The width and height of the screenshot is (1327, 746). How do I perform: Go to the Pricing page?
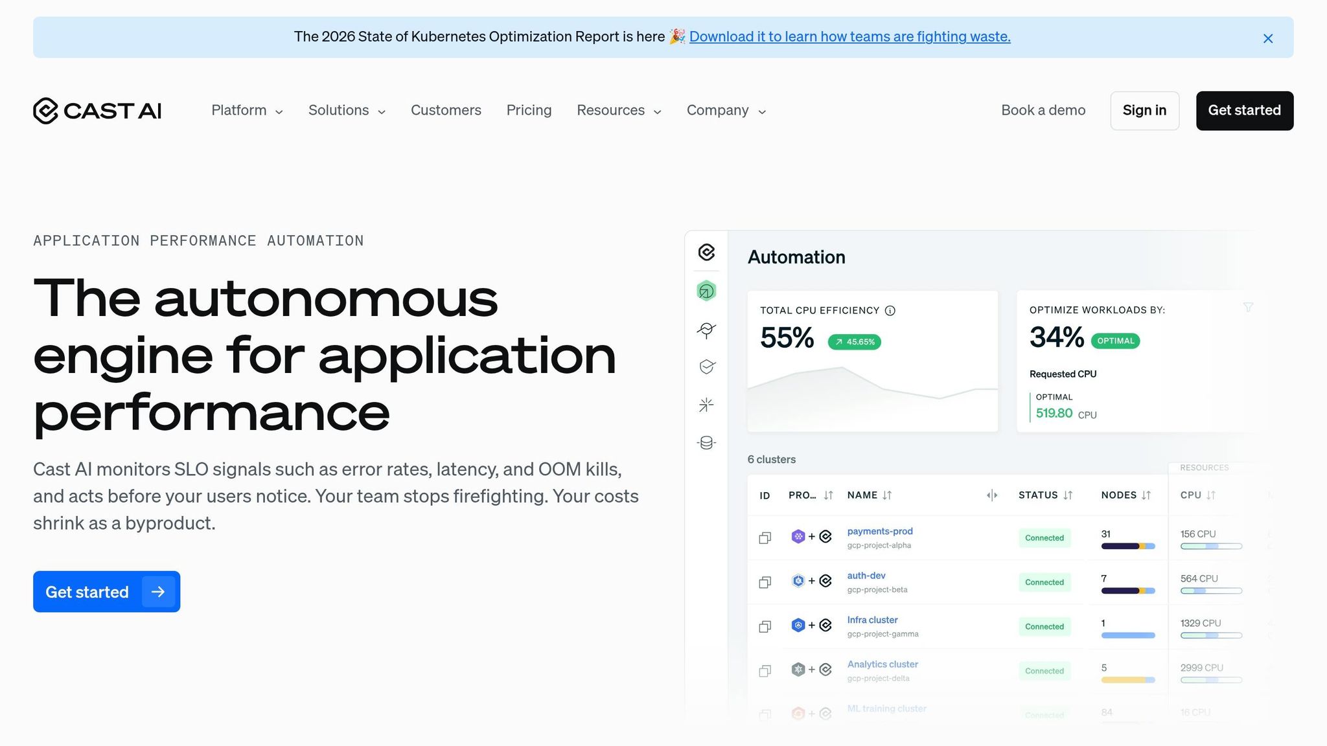pos(529,111)
